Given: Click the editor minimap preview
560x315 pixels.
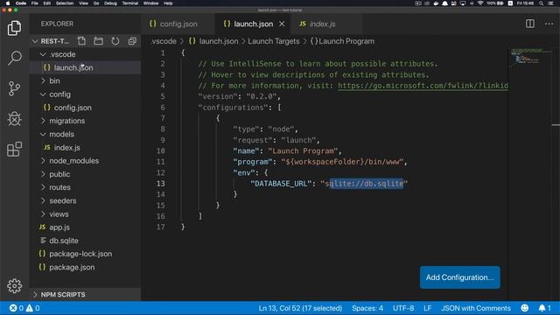Looking at the screenshot, I should tap(529, 56).
